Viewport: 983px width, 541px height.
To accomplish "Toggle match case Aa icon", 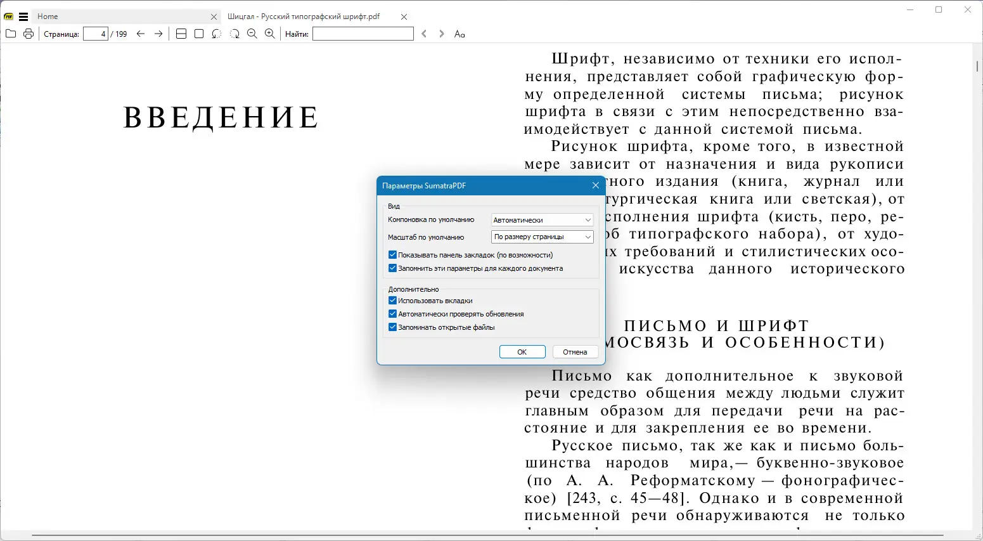I will coord(459,34).
